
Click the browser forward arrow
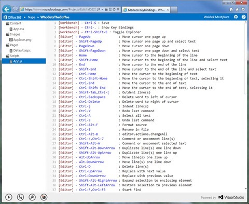pyautogui.click(x=15, y=9)
